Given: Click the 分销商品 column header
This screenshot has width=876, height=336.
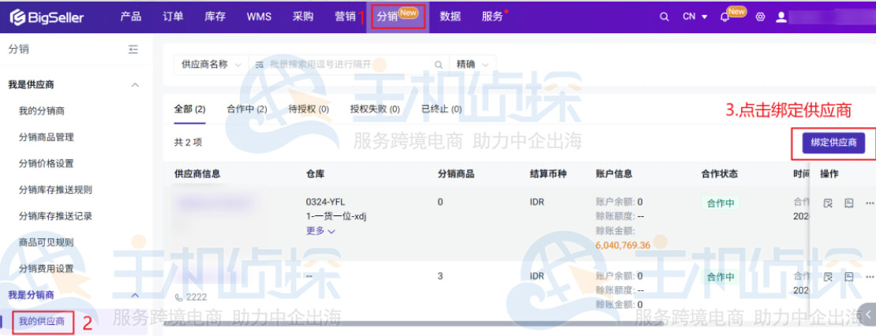Looking at the screenshot, I should click(x=456, y=174).
